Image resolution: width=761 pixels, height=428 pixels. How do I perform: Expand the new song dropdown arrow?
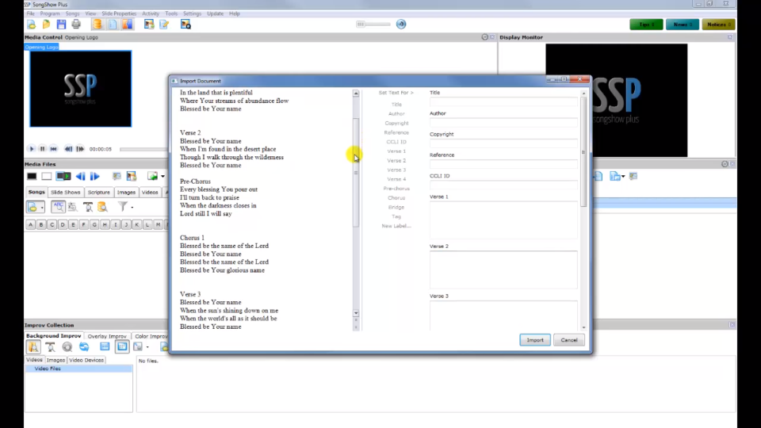[x=42, y=208]
